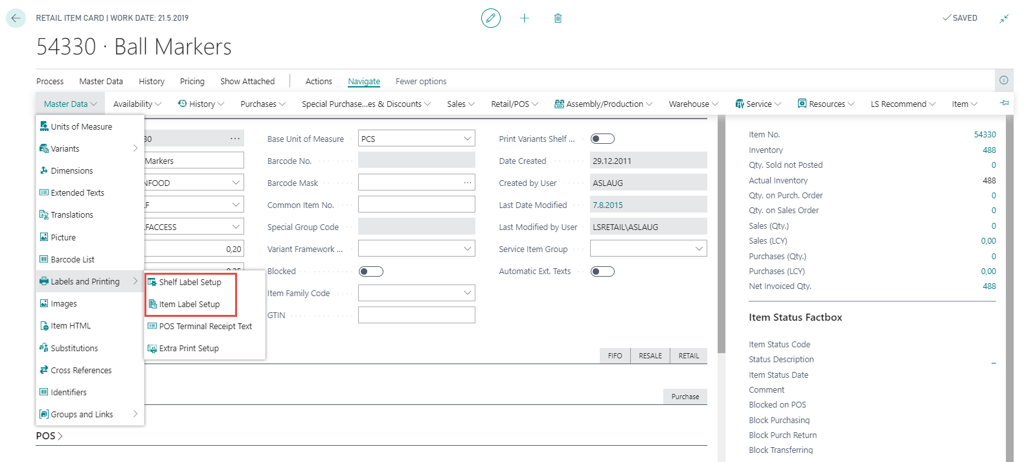Select Shelf Label Setup menu item
Viewport: 1024px width, 462px height.
[x=190, y=283]
